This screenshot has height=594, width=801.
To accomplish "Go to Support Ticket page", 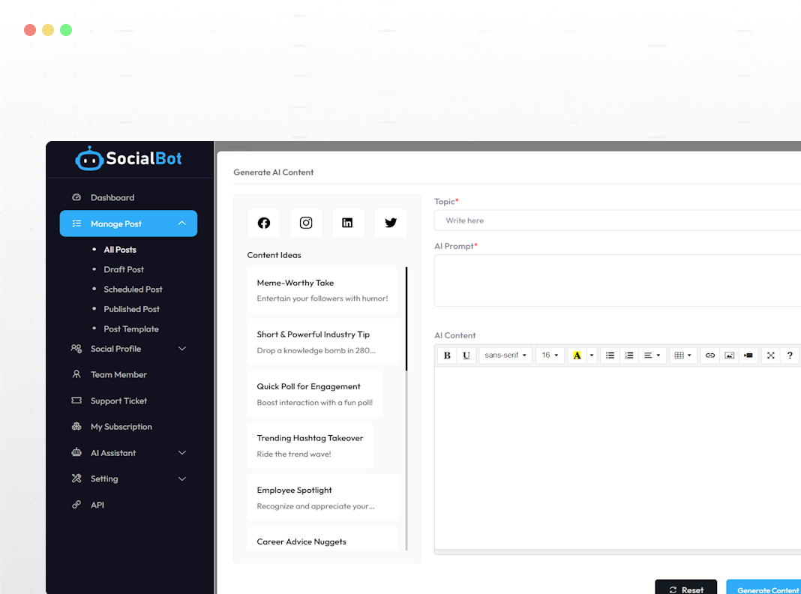I will click(118, 400).
